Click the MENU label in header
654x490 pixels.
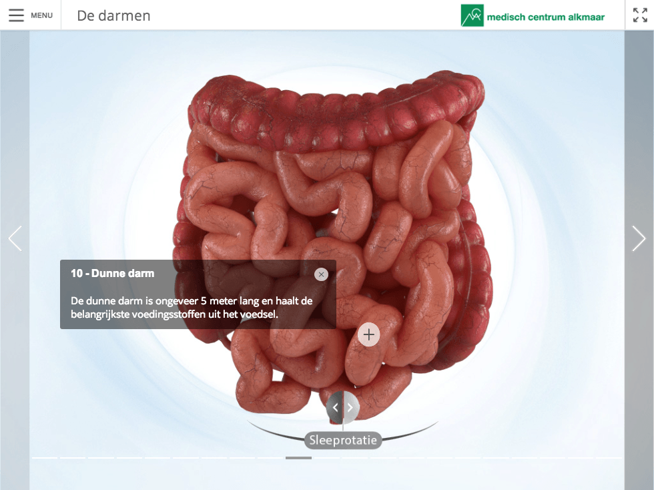(41, 15)
